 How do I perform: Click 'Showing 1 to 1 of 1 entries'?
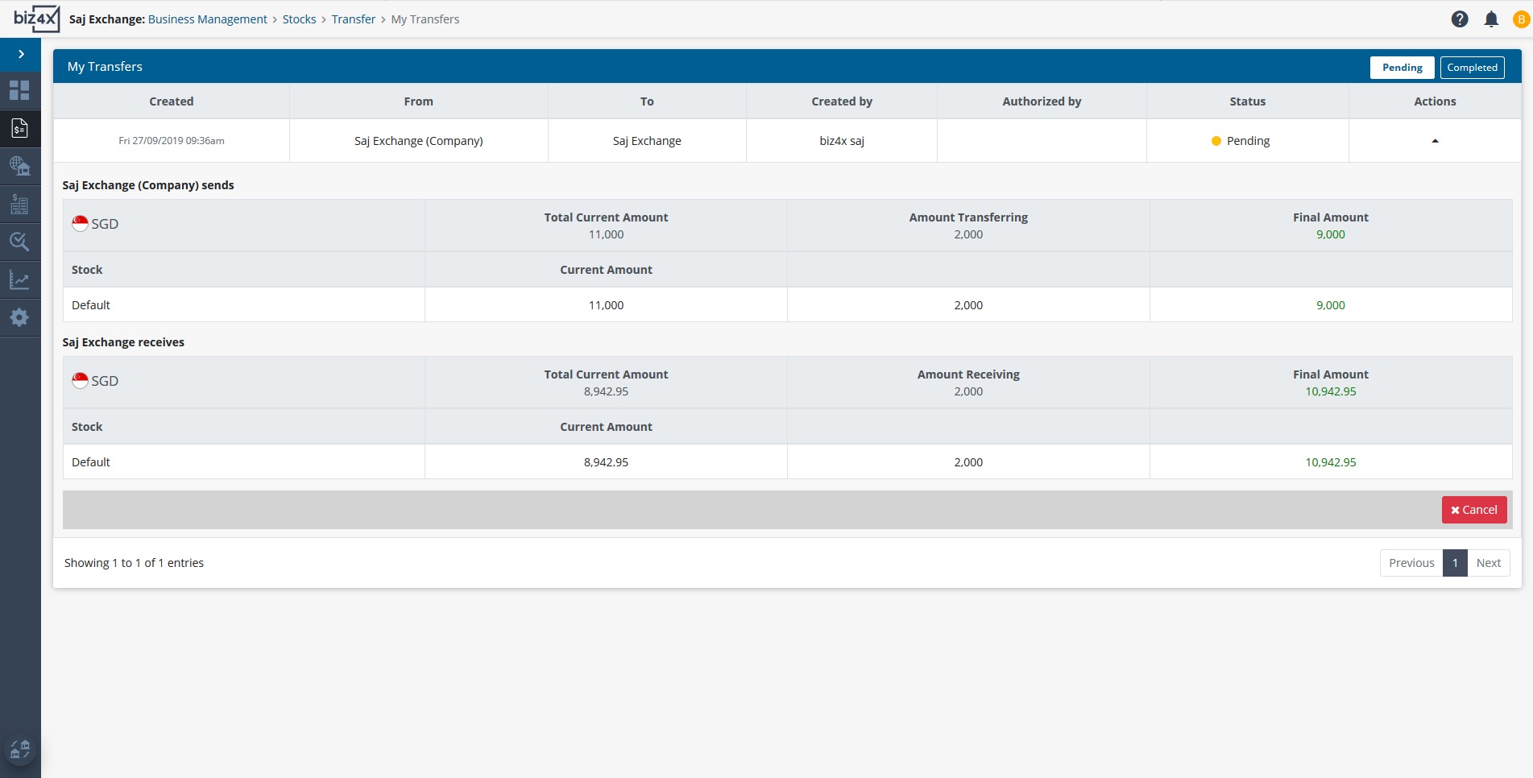click(x=134, y=563)
